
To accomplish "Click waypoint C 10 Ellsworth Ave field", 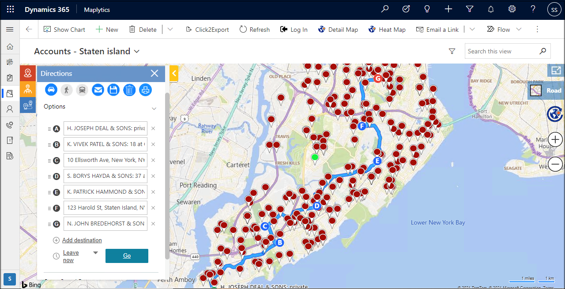I will [105, 160].
